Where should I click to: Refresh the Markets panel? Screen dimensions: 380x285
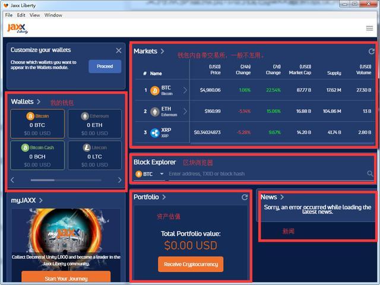click(372, 52)
